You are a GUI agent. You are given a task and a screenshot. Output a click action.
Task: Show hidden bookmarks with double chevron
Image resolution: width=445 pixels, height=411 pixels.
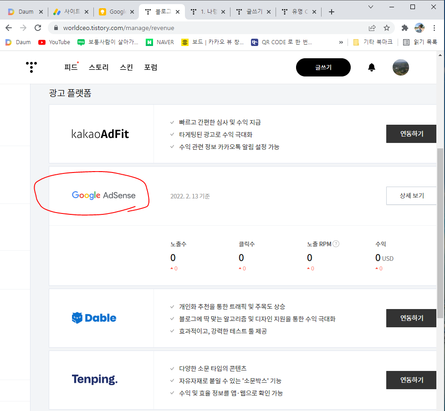point(341,42)
